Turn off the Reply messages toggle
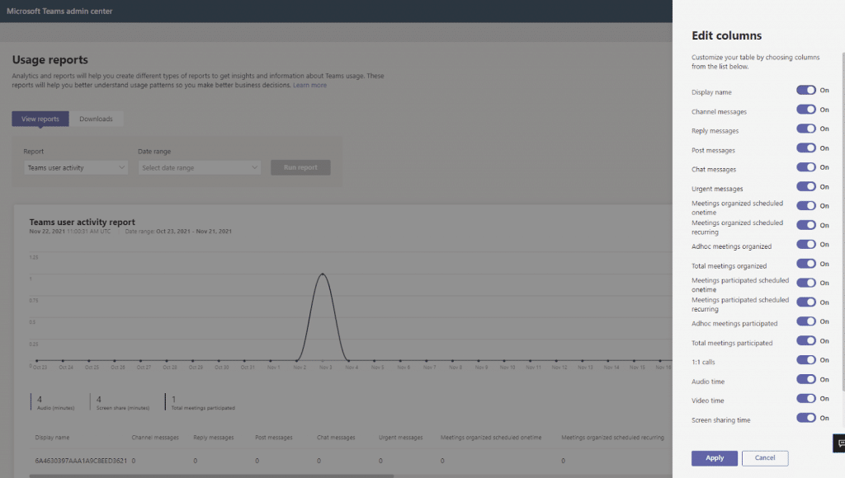 pos(807,129)
